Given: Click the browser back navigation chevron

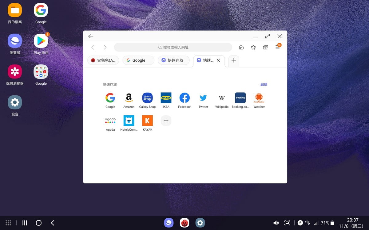Looking at the screenshot, I should pos(93,47).
